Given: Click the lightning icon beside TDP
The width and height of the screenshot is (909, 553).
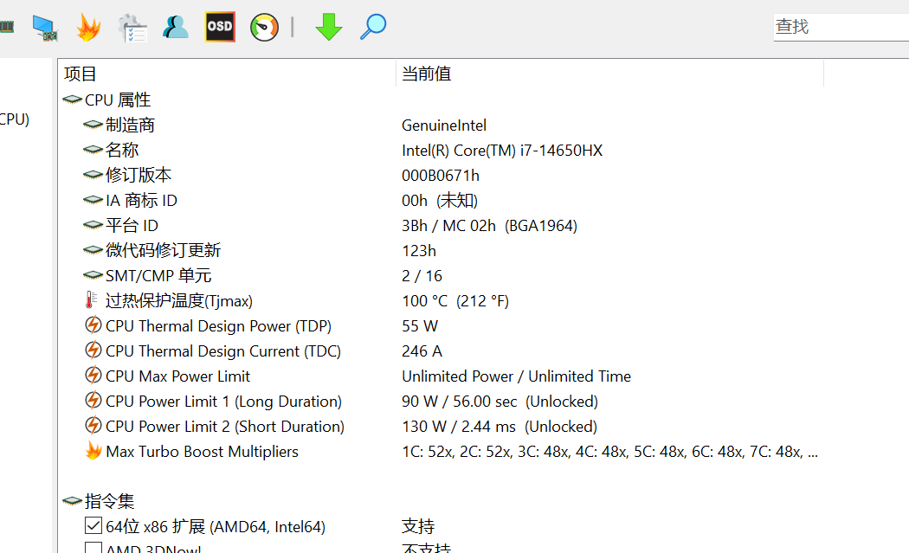Looking at the screenshot, I should (x=93, y=325).
